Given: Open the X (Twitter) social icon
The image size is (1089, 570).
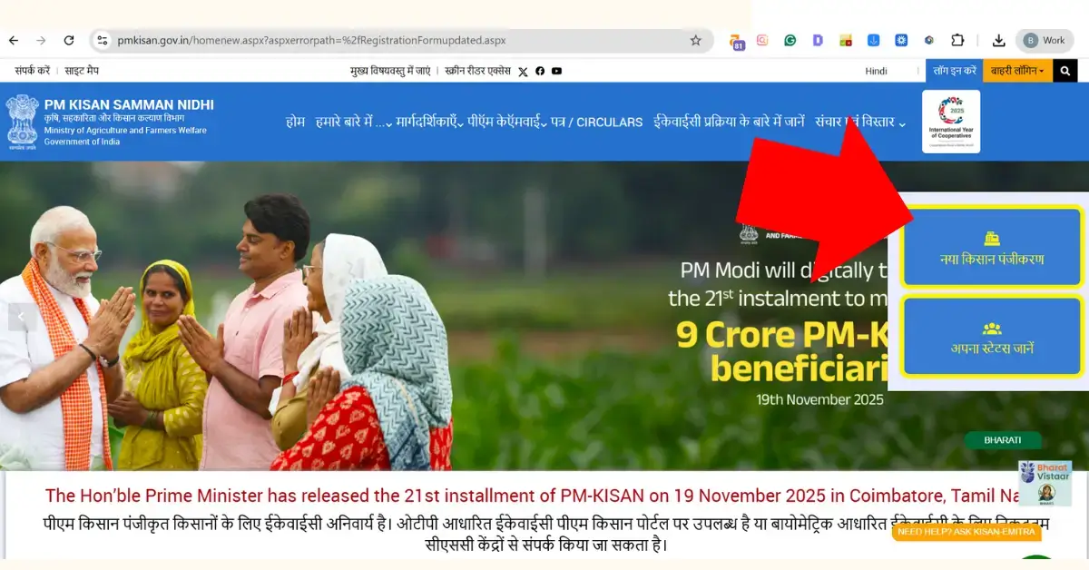Looking at the screenshot, I should (523, 71).
